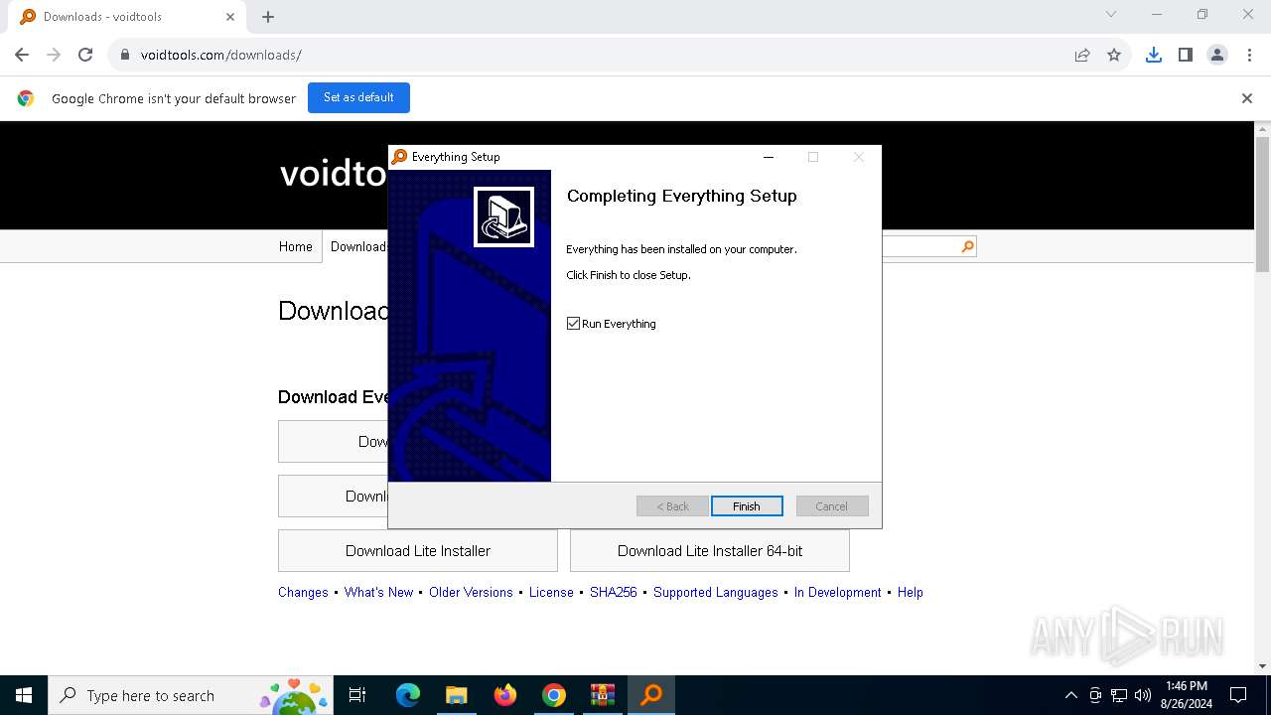Open Chrome downloads tray icon

[x=1154, y=55]
